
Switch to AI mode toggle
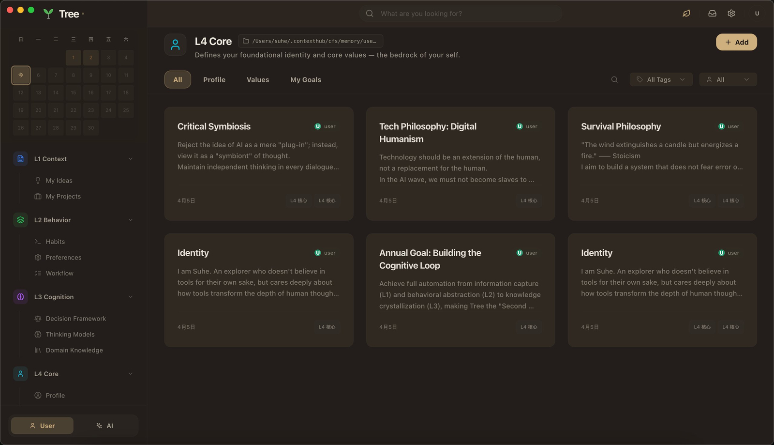(105, 426)
